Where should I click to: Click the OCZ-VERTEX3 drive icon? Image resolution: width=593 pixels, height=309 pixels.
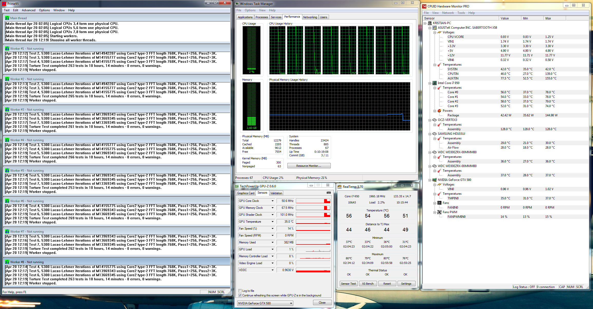point(435,120)
